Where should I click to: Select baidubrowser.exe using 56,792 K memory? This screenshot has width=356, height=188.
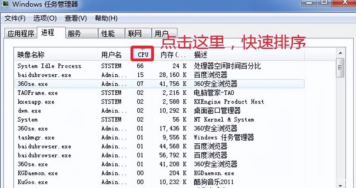tap(159, 155)
